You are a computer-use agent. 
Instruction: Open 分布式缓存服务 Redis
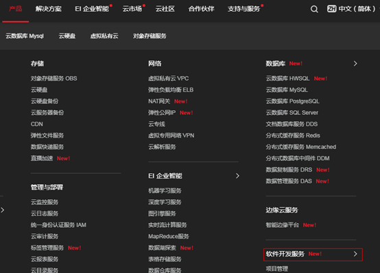[293, 135]
